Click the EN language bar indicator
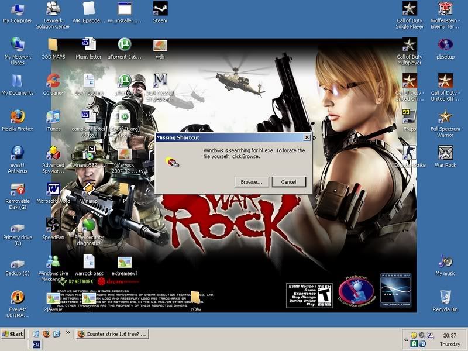Image resolution: width=468 pixels, height=351 pixels. click(36, 345)
